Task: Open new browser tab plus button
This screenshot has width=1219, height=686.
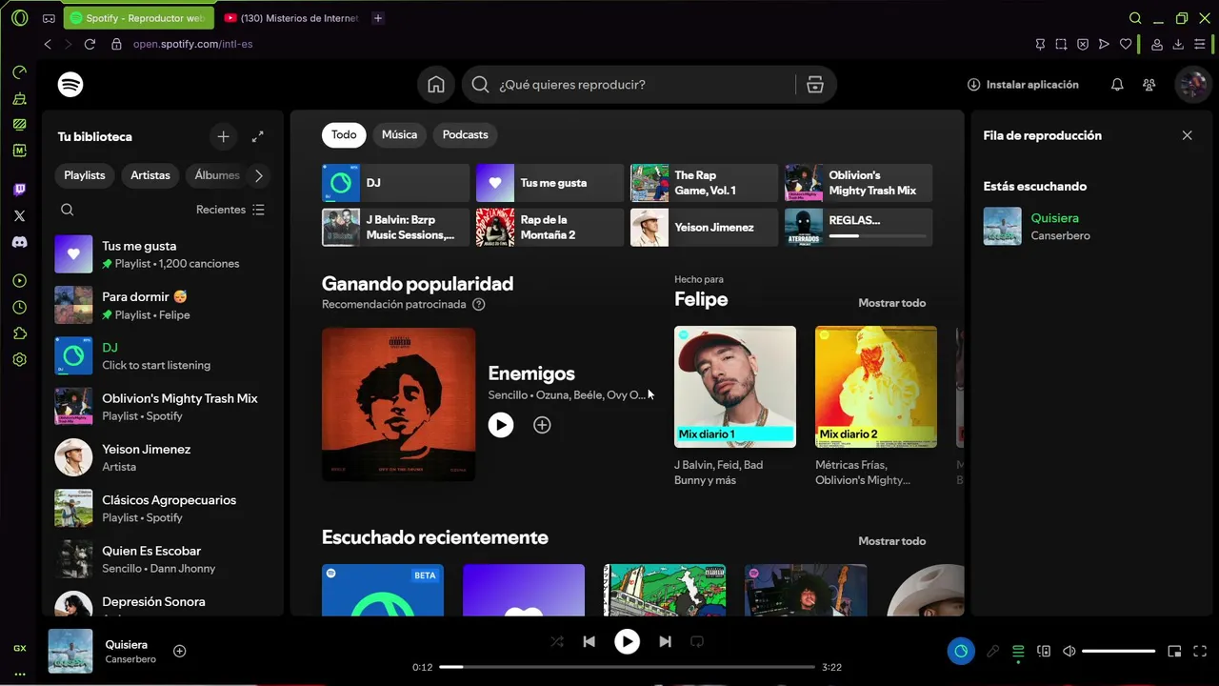Action: coord(378,18)
